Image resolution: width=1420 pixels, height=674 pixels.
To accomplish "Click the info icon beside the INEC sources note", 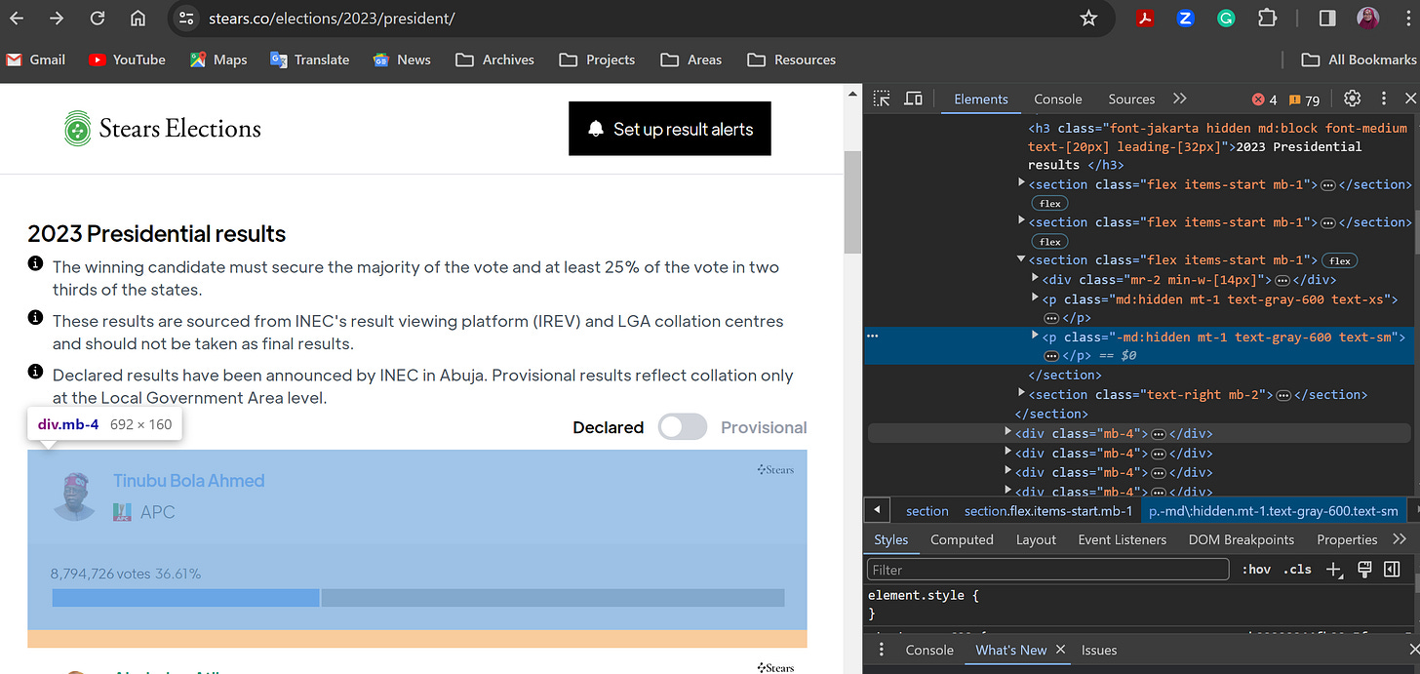I will click(35, 318).
